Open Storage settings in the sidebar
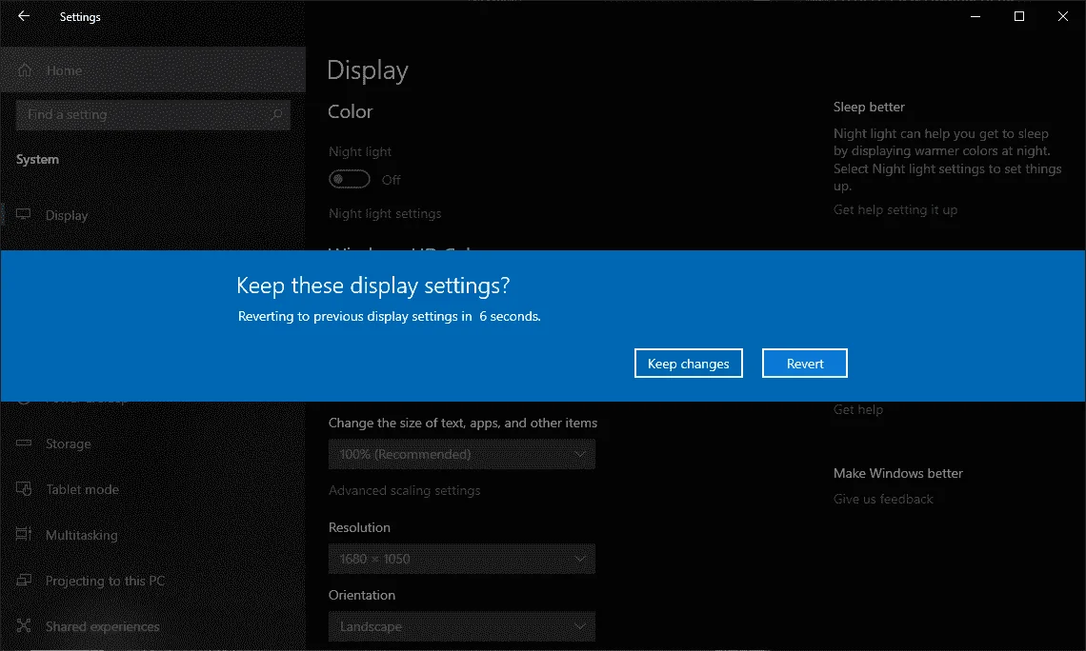The image size is (1086, 651). point(153,444)
